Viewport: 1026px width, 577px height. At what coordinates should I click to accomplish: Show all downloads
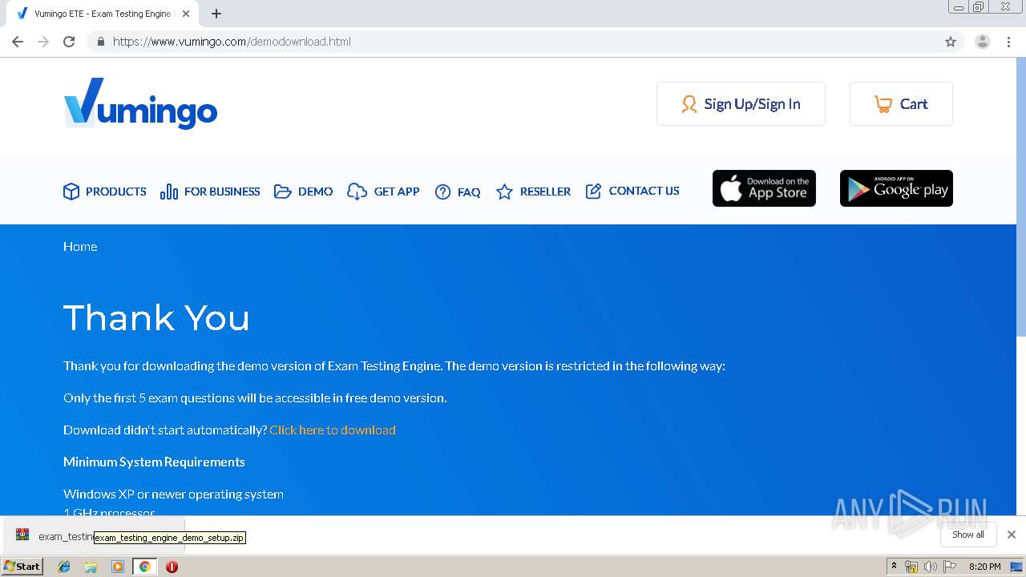[968, 535]
